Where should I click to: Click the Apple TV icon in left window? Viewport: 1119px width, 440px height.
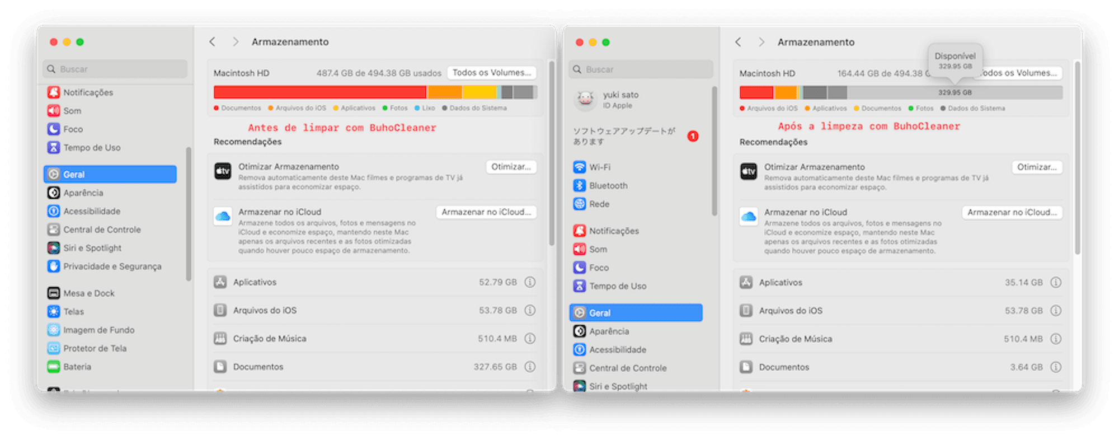pyautogui.click(x=223, y=171)
